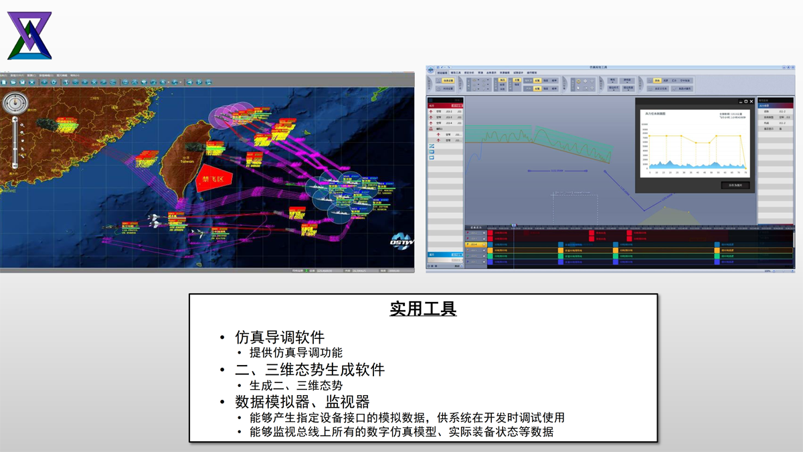
Task: Click the round application logo button in planning tool
Action: [x=432, y=70]
